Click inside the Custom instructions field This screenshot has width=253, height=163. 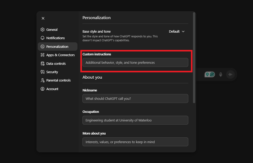pyautogui.click(x=135, y=62)
